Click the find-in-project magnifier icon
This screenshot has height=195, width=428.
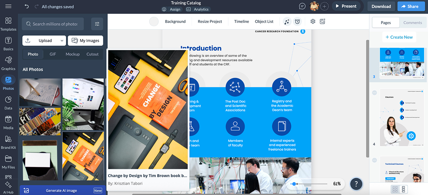322,21
